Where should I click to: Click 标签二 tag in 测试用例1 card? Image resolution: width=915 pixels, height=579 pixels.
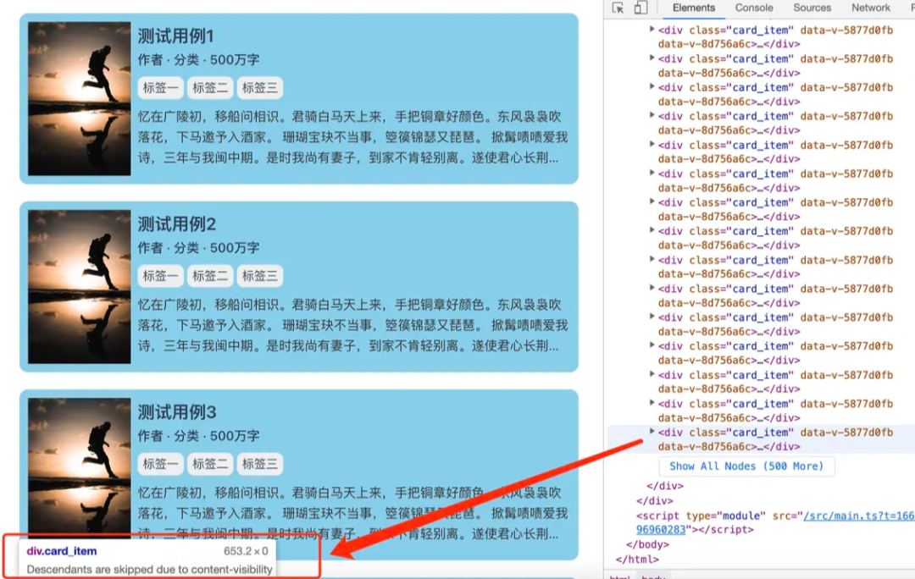point(210,88)
